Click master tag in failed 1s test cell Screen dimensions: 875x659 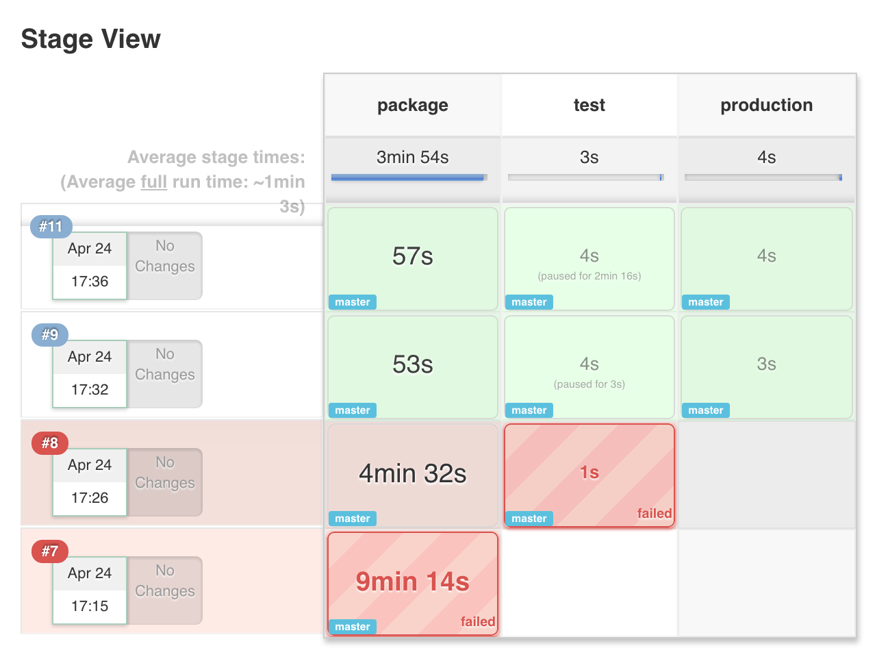pos(529,519)
